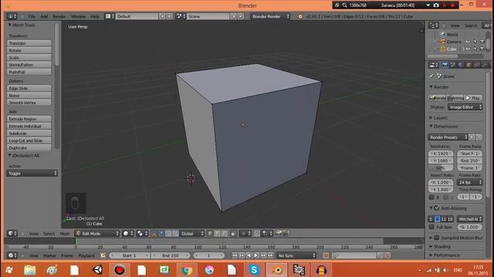Open the Properties editor type selector
Viewport: 494px width, 277px height.
pos(434,65)
